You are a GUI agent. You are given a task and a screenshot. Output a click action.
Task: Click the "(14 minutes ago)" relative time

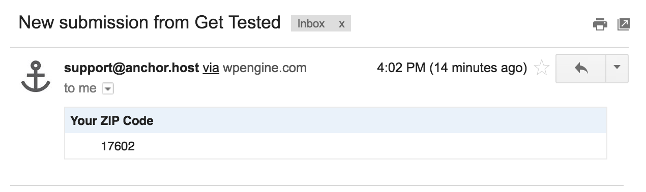point(478,68)
